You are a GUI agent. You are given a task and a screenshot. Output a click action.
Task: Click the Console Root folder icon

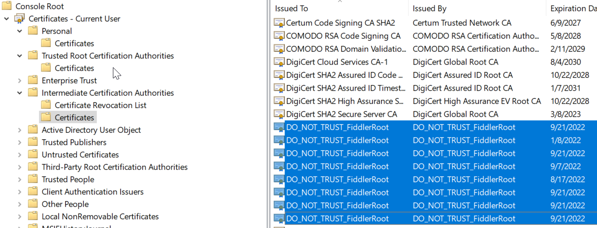(7, 6)
